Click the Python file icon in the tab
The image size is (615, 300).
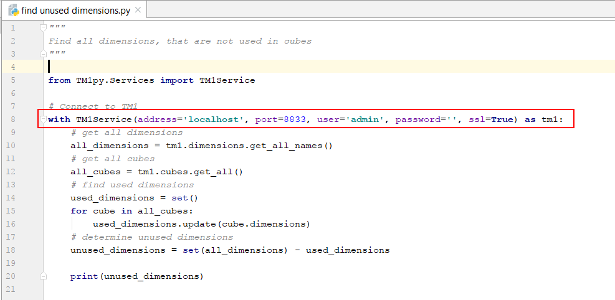tap(12, 11)
